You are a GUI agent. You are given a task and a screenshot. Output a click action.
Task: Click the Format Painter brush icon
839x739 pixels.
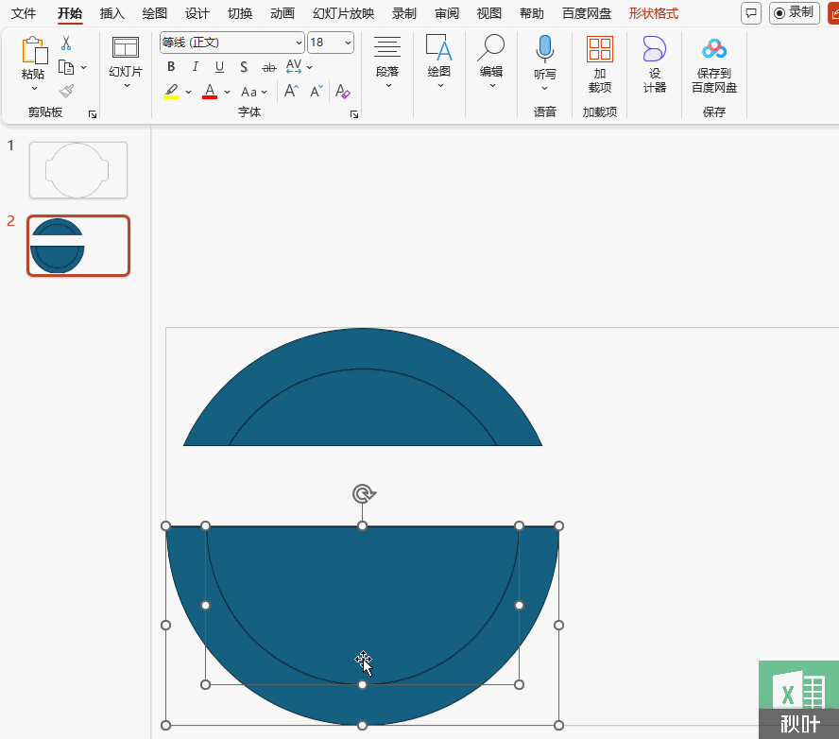pyautogui.click(x=66, y=91)
